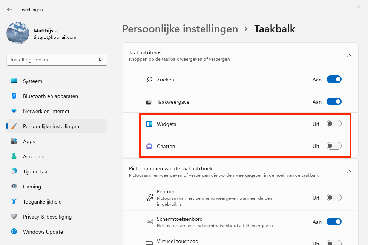Click the back arrow icon
The width and height of the screenshot is (368, 245).
tap(9, 10)
